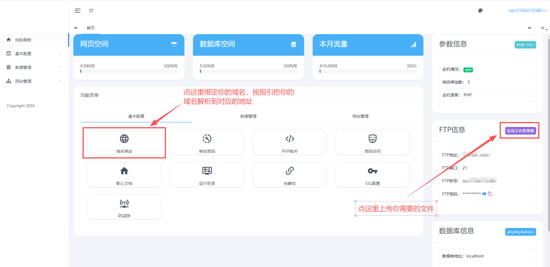Click the 运行目录 directory icon
Image resolution: width=550 pixels, height=267 pixels.
point(207,171)
